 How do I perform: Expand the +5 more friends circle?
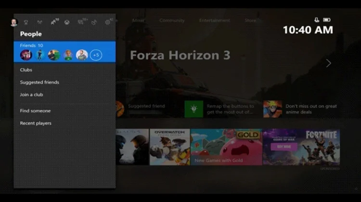(96, 55)
